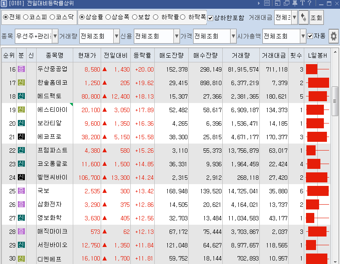Select the 코스닥 radio button

pyautogui.click(x=52, y=17)
